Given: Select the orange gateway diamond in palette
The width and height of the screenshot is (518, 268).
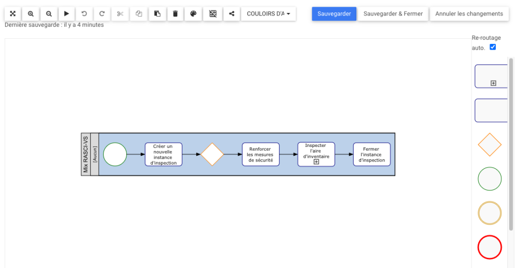Looking at the screenshot, I should [x=490, y=144].
